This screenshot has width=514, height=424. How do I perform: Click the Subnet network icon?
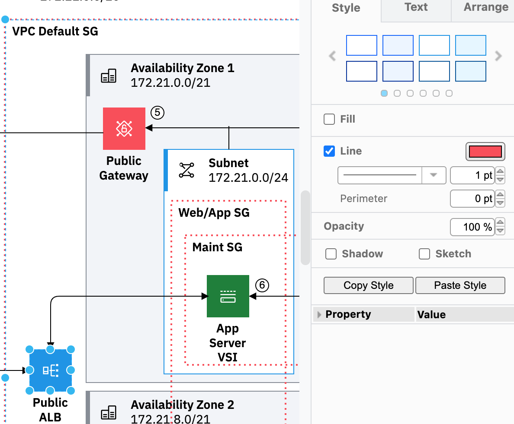click(186, 170)
